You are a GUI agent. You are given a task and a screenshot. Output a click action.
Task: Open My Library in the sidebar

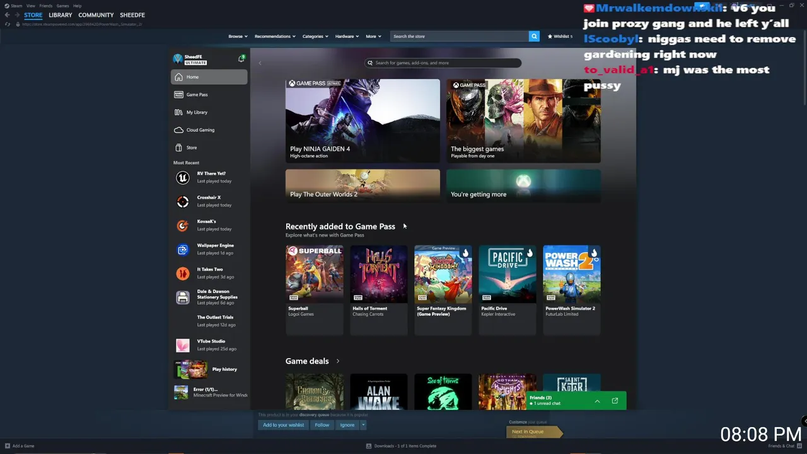pyautogui.click(x=209, y=112)
